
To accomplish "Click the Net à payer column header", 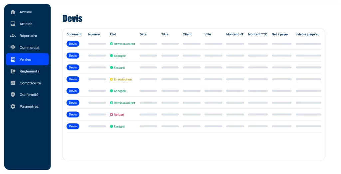I will tap(280, 34).
